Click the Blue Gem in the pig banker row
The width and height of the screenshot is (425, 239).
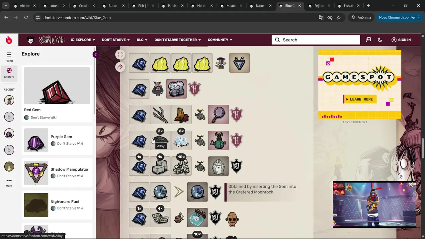(x=139, y=89)
